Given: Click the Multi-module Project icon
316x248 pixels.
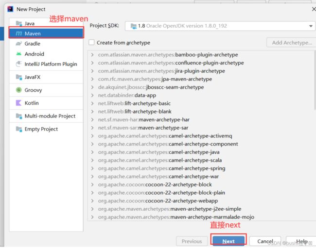Looking at the screenshot, I should 19,116.
